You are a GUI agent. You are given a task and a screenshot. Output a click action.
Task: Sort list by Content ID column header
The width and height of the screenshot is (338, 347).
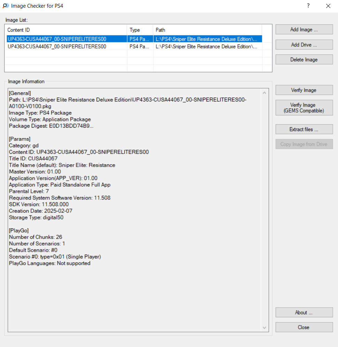(x=66, y=30)
